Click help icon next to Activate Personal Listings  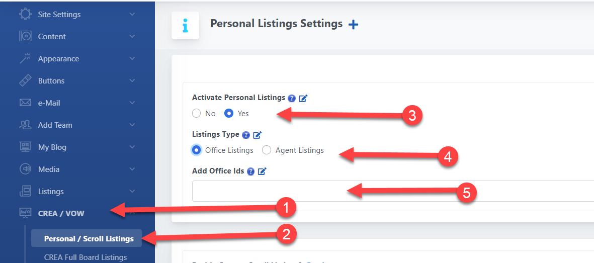pos(292,98)
